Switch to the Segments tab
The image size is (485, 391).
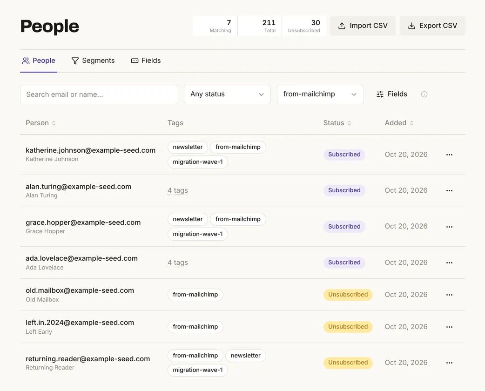[x=93, y=61]
